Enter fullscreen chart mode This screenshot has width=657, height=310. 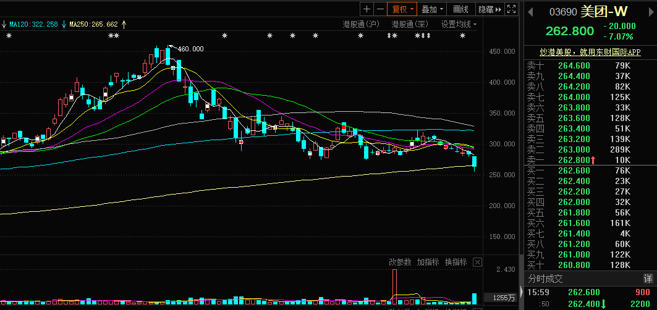click(511, 9)
